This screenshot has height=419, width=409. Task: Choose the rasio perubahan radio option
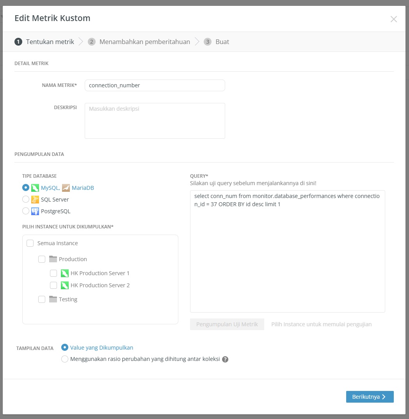coord(65,359)
